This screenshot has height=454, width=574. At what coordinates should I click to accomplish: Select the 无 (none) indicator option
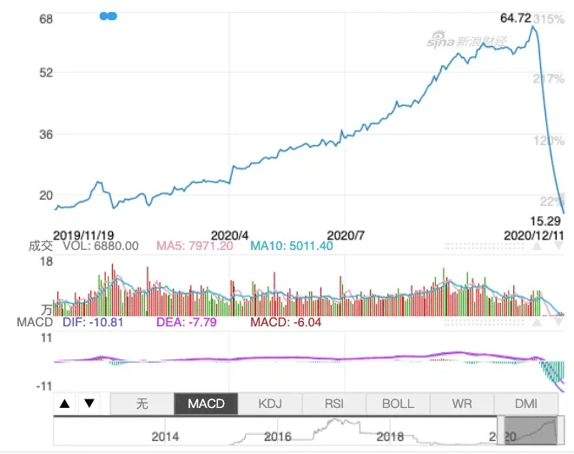[x=142, y=404]
